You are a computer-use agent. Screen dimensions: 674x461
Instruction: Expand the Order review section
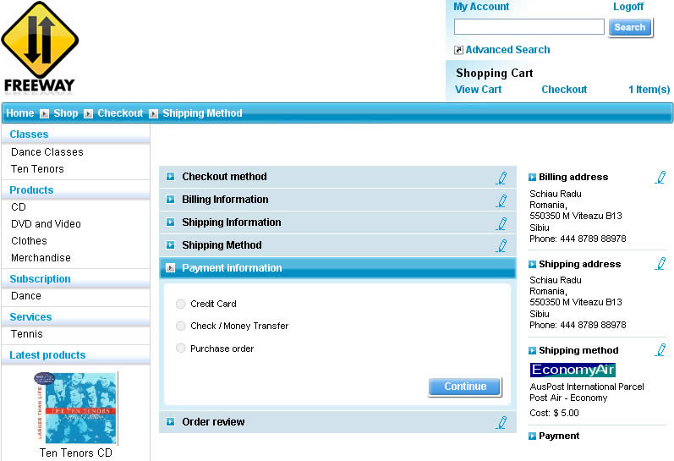(x=213, y=422)
